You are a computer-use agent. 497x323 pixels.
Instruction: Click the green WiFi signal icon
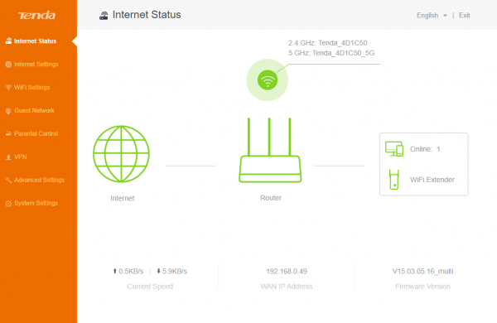268,80
